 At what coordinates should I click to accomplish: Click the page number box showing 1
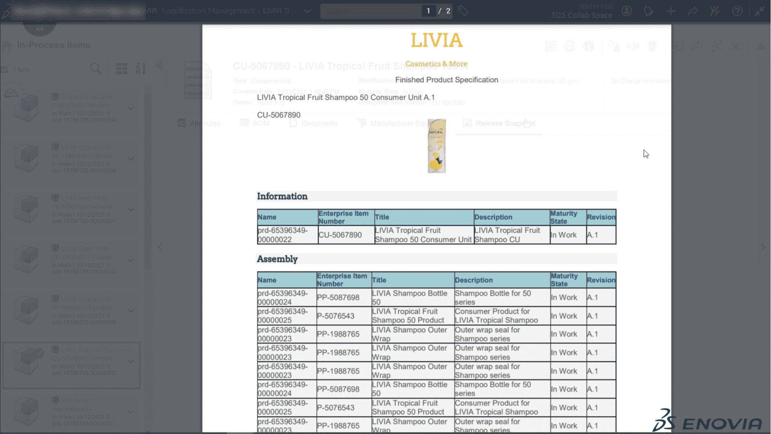[428, 11]
